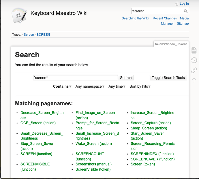Open Screen in the trace breadcrumb
This screenshot has height=179, width=199.
pyautogui.click(x=29, y=35)
